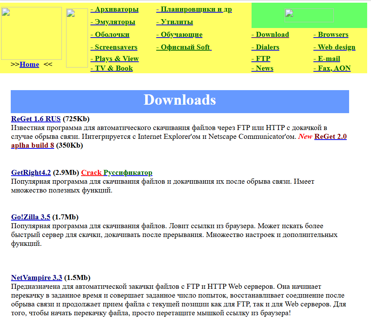Open the Plays & View link
Image resolution: width=371 pixels, height=321 pixels.
pos(115,59)
